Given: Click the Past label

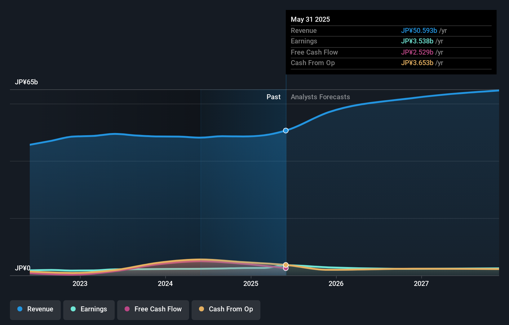Looking at the screenshot, I should pos(273,97).
